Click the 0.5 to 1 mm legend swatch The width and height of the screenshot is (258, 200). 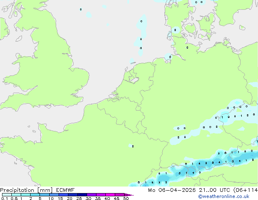(16, 195)
